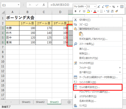Choose コメントの挿入(M) menu item
The image size is (126, 109).
tap(98, 82)
